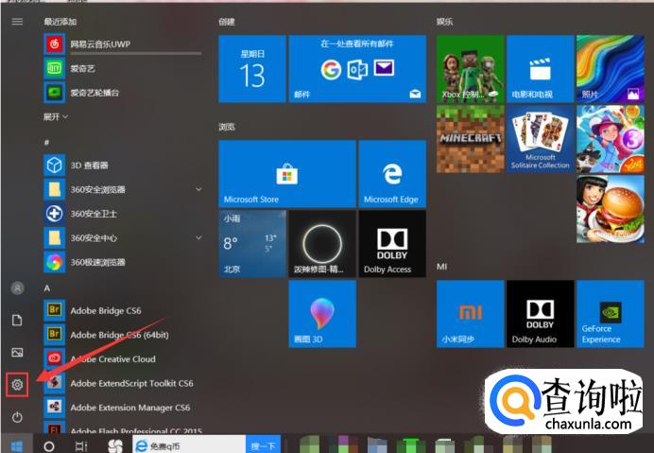This screenshot has width=654, height=453.
Task: Open the 泼辣修图 tile
Action: pyautogui.click(x=322, y=244)
